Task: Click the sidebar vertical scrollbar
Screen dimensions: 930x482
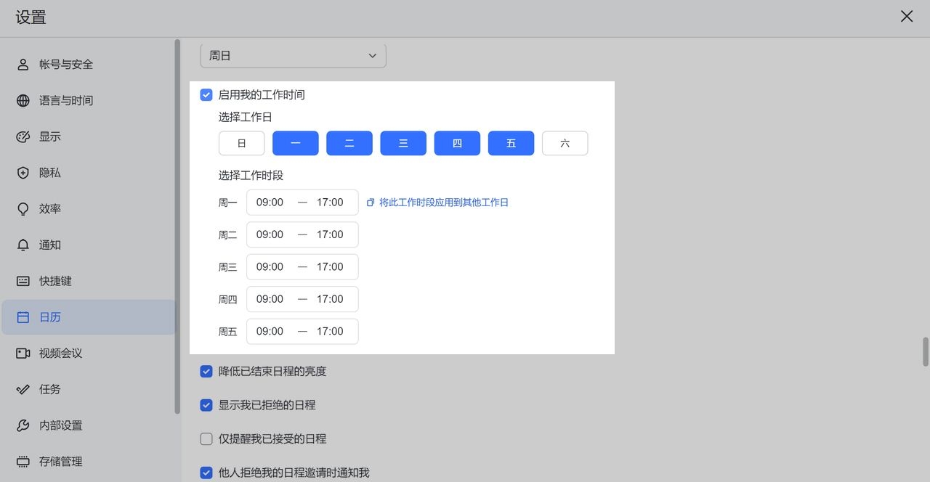Action: click(x=177, y=226)
